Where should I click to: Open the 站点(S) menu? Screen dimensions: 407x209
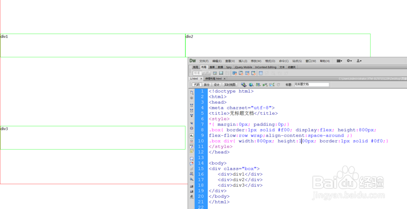click(x=297, y=61)
